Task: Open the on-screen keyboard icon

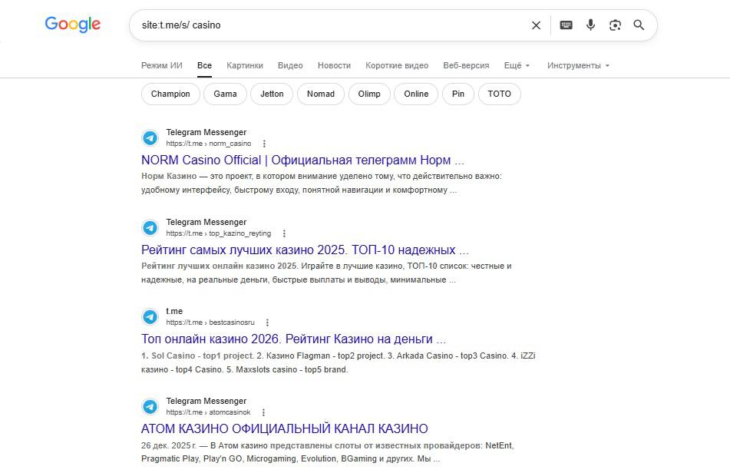Action: pos(566,25)
